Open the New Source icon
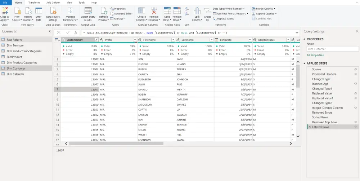 tap(17, 10)
